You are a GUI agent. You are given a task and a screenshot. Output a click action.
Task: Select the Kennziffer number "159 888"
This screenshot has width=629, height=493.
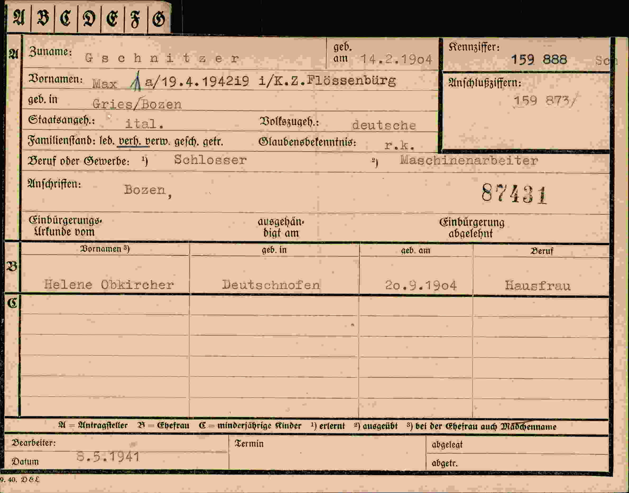539,60
